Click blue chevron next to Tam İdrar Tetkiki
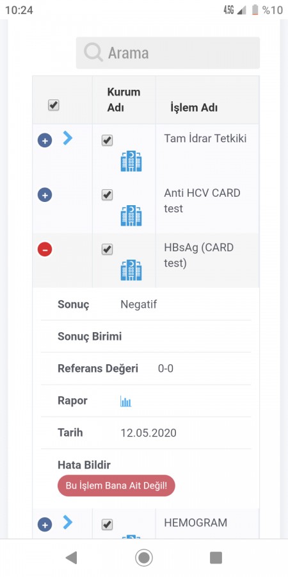Image resolution: width=288 pixels, height=577 pixels. (68, 138)
